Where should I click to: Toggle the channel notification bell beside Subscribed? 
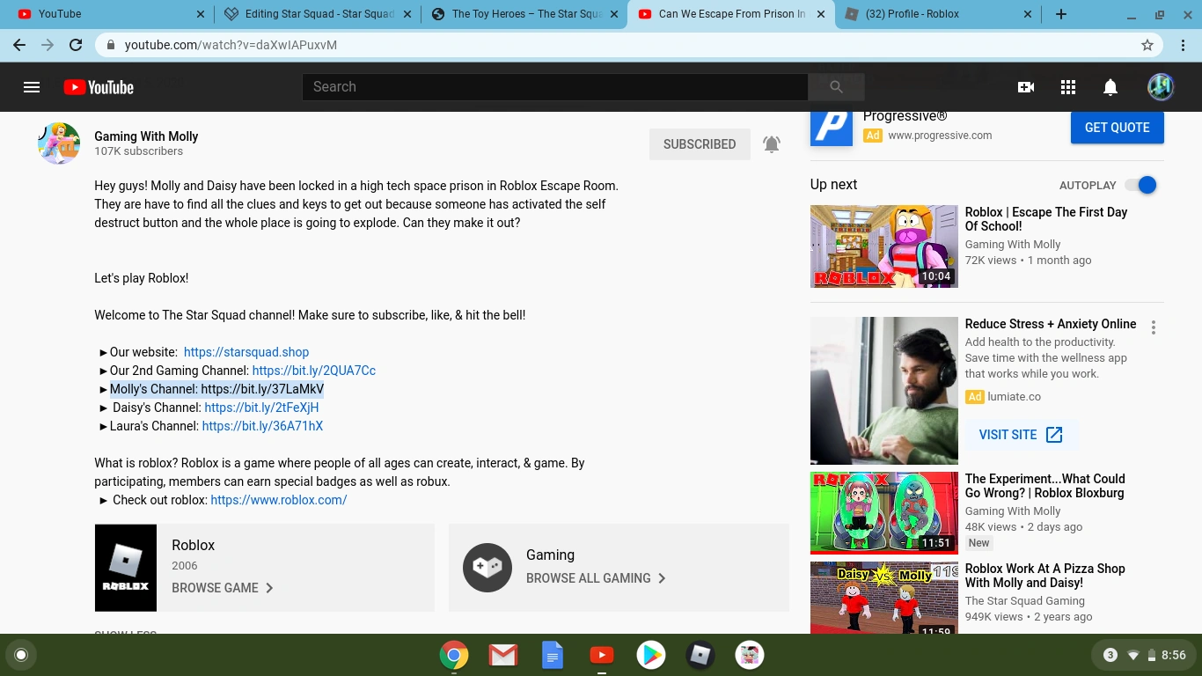772,144
